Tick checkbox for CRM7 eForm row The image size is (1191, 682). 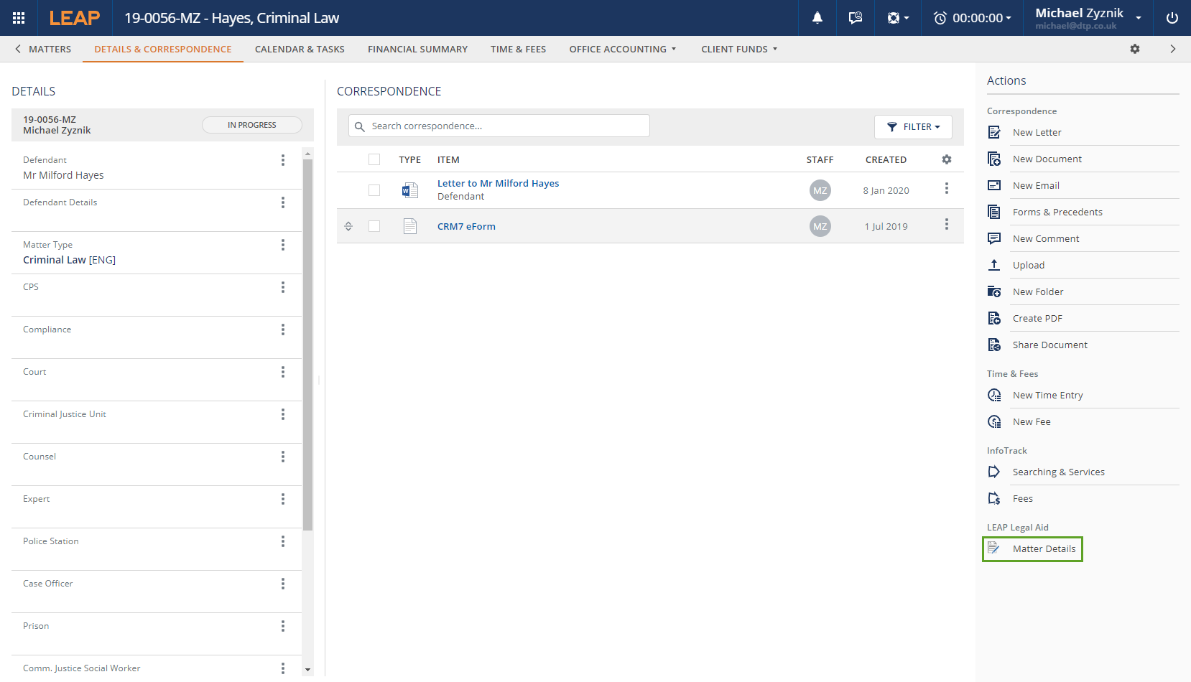374,226
